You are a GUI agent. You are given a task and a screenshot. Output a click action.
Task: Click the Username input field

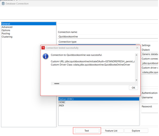coord(150,102)
